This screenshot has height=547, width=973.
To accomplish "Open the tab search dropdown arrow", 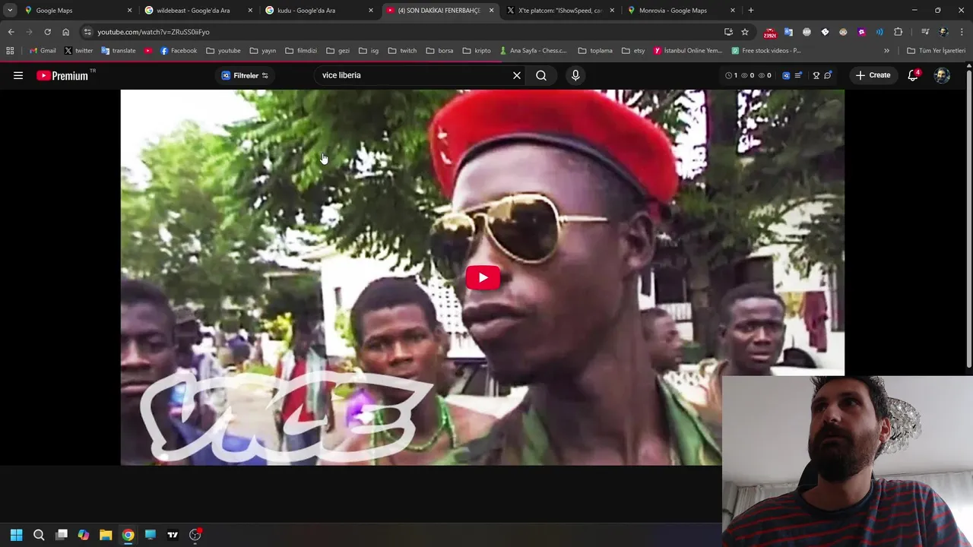I will [x=10, y=11].
